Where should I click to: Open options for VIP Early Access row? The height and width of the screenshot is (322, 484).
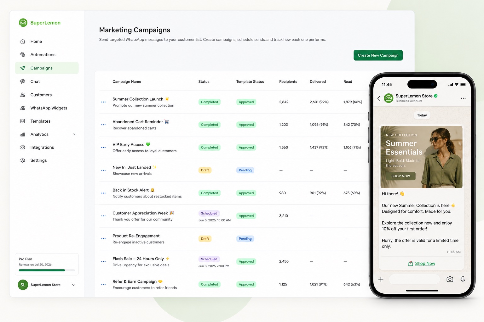(x=103, y=147)
